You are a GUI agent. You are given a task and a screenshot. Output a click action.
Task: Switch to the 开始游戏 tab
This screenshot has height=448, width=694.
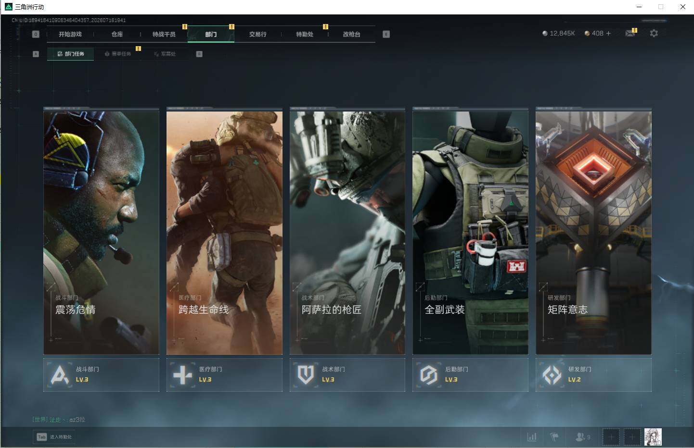coord(70,34)
